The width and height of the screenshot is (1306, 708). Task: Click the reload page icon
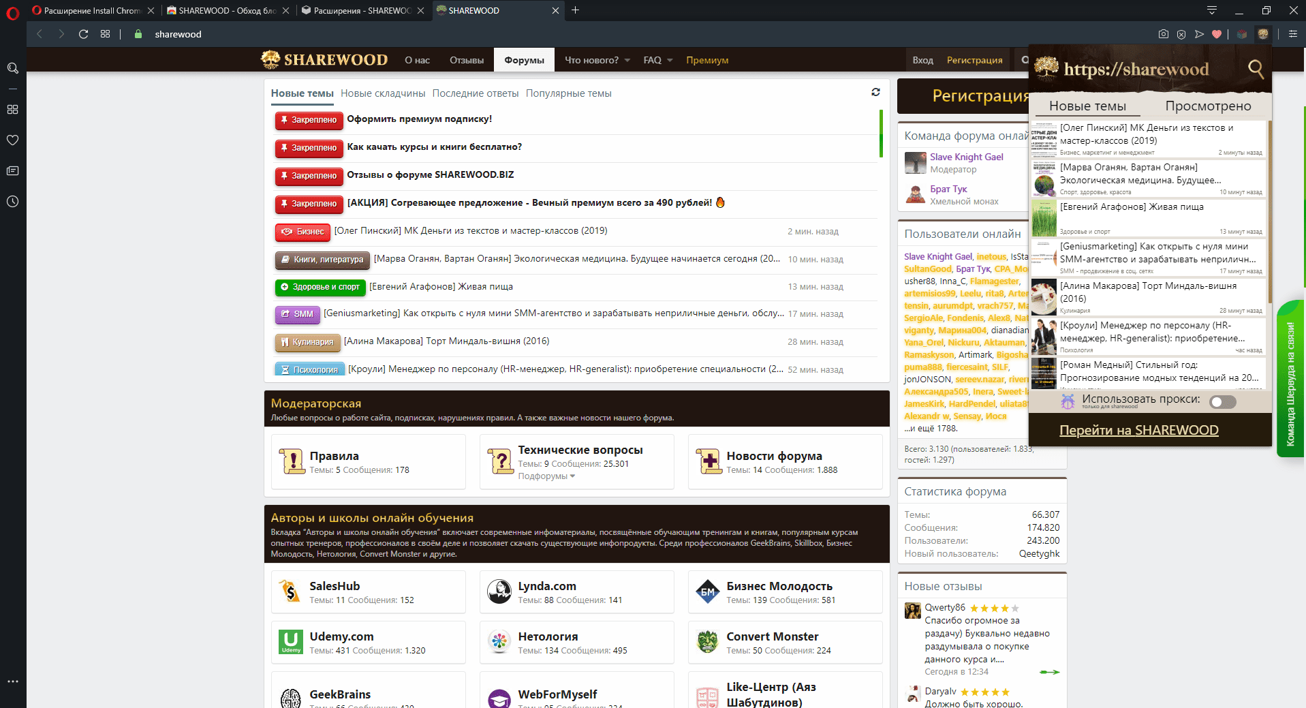(83, 34)
